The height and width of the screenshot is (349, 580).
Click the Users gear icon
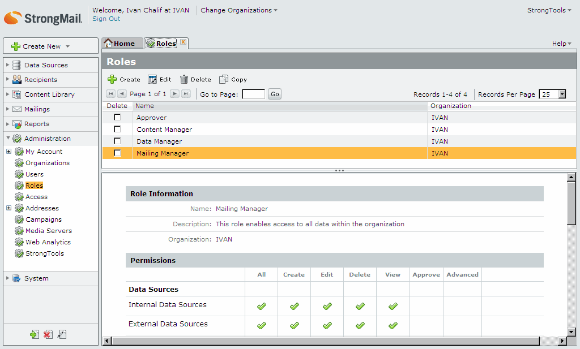(x=19, y=174)
